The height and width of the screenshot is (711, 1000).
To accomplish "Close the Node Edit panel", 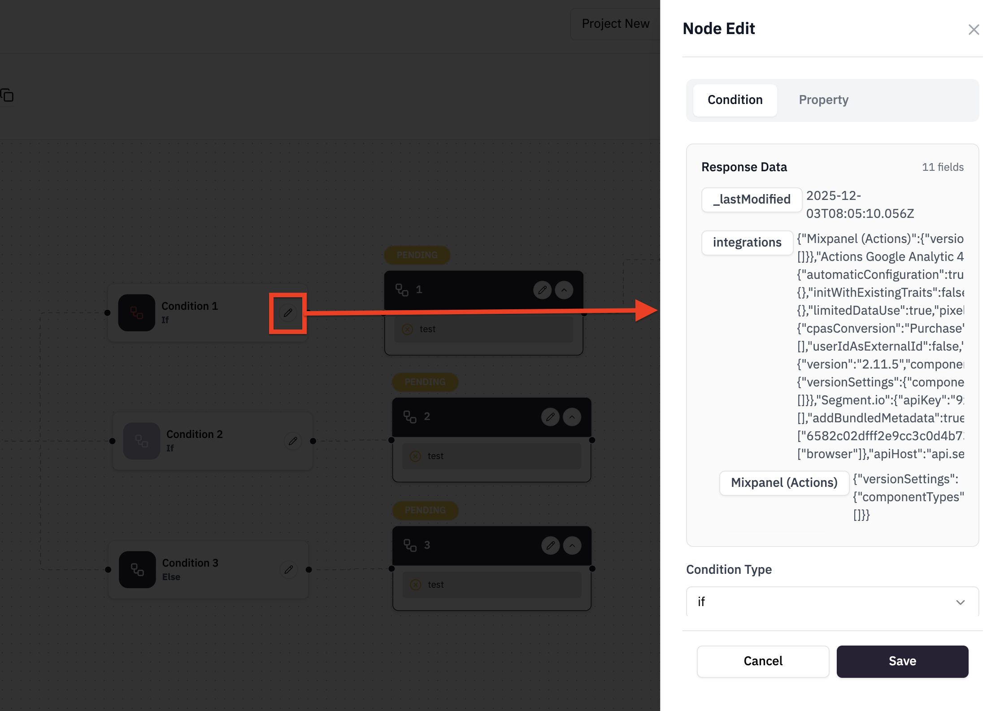I will tap(974, 30).
